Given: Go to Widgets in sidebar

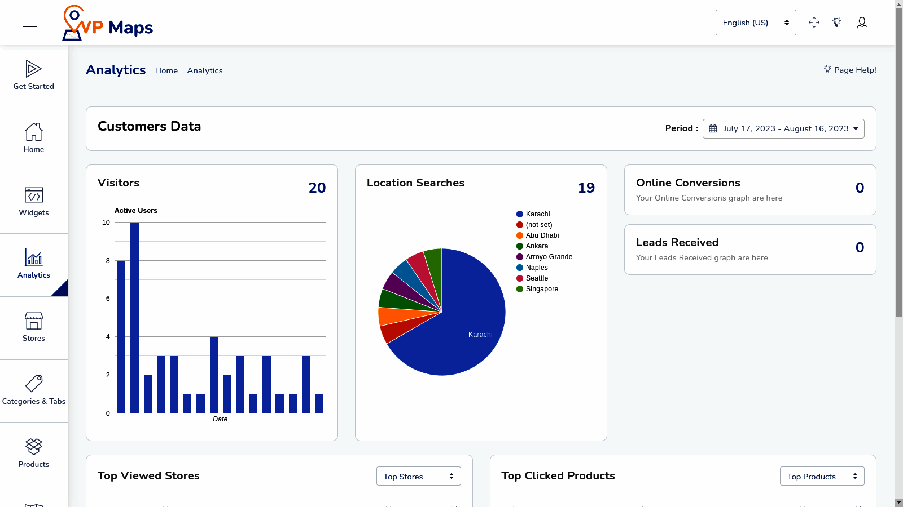Looking at the screenshot, I should [x=34, y=202].
